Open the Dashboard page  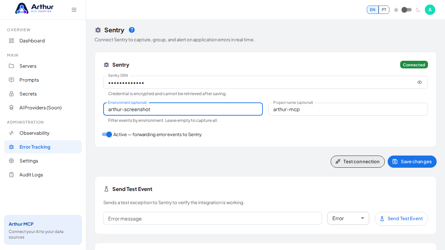pyautogui.click(x=43, y=41)
